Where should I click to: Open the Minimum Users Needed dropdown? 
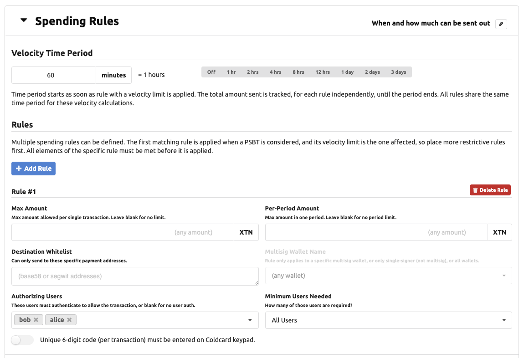click(x=388, y=320)
